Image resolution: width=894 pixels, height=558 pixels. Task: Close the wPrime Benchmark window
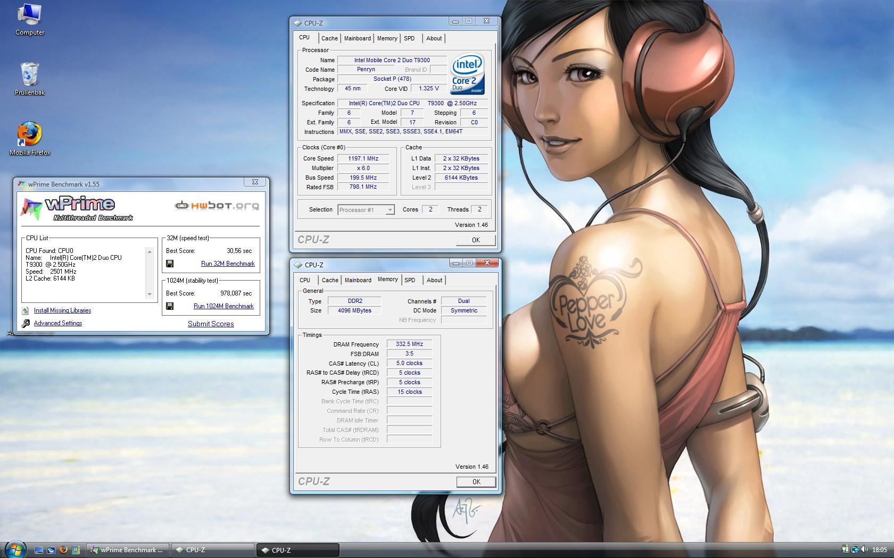(255, 182)
